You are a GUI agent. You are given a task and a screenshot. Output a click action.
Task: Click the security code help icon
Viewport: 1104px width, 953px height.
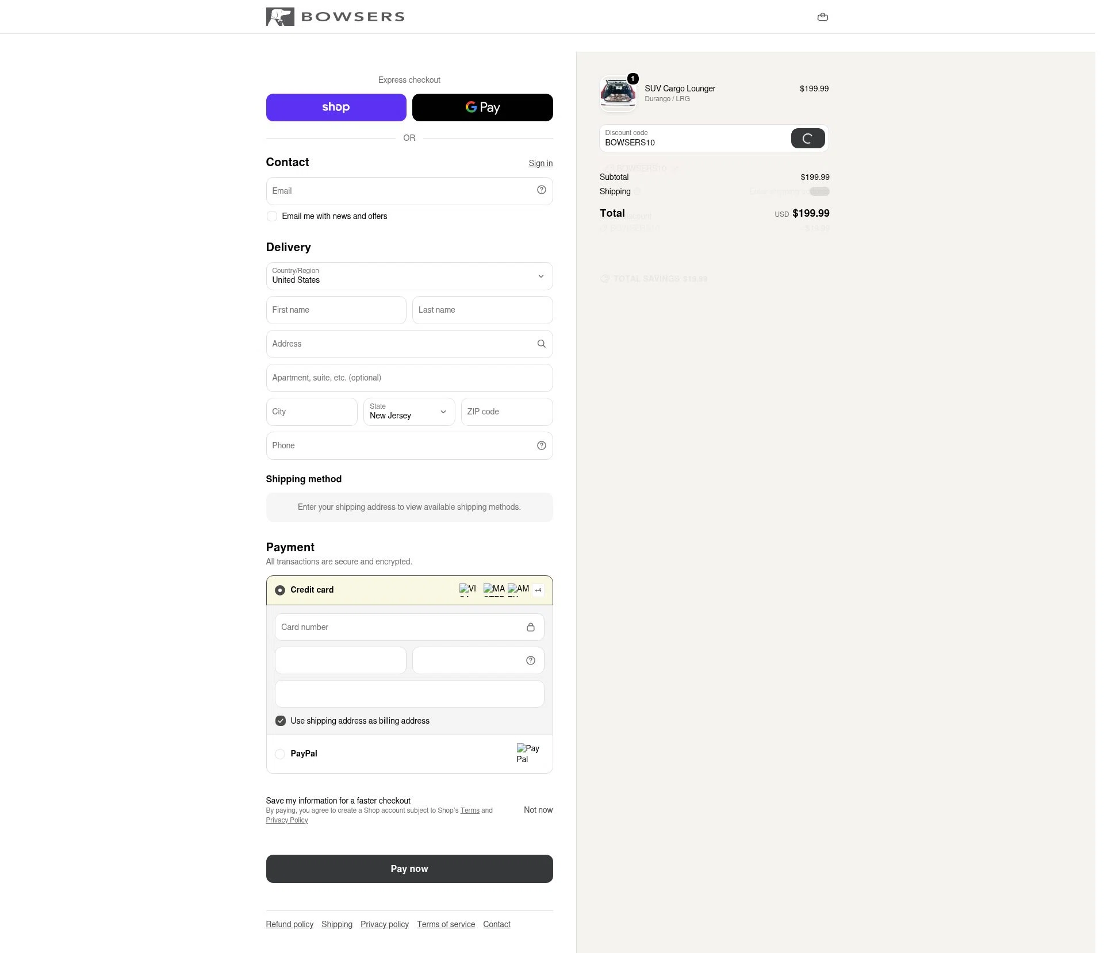pyautogui.click(x=530, y=660)
